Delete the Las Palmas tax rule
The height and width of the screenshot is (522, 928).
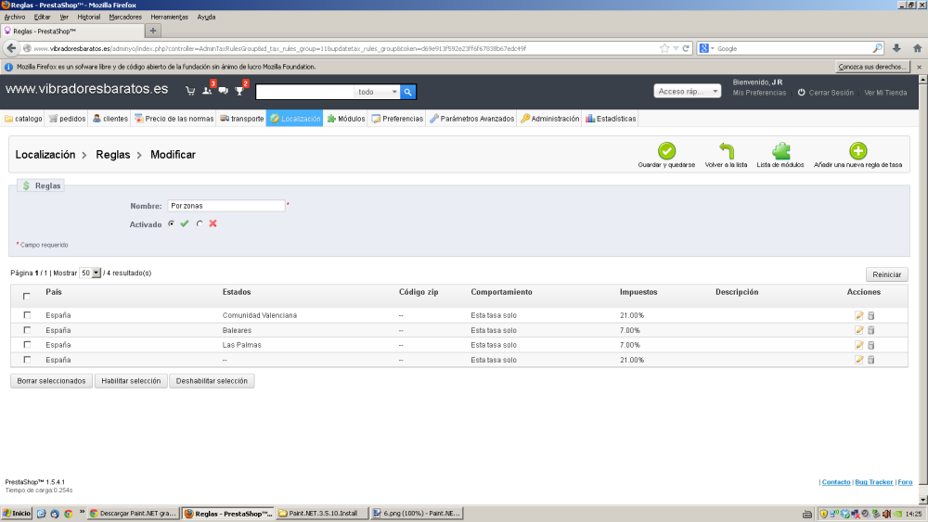pyautogui.click(x=871, y=345)
